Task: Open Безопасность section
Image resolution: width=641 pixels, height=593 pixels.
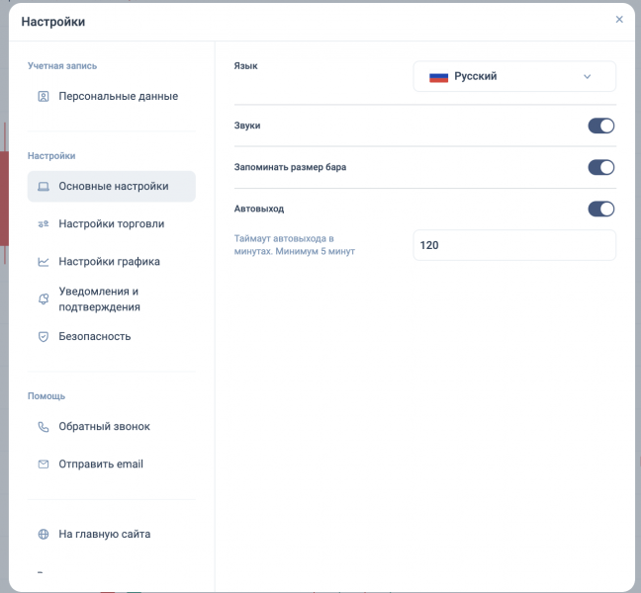Action: tap(111, 336)
